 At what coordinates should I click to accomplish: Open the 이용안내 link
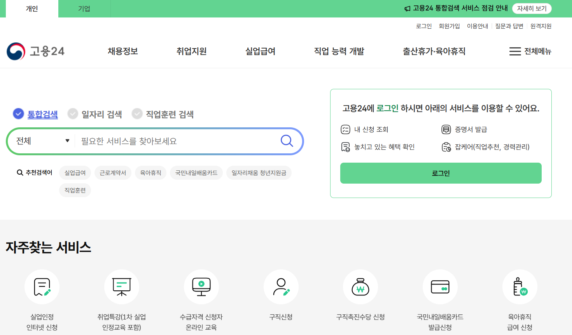478,26
